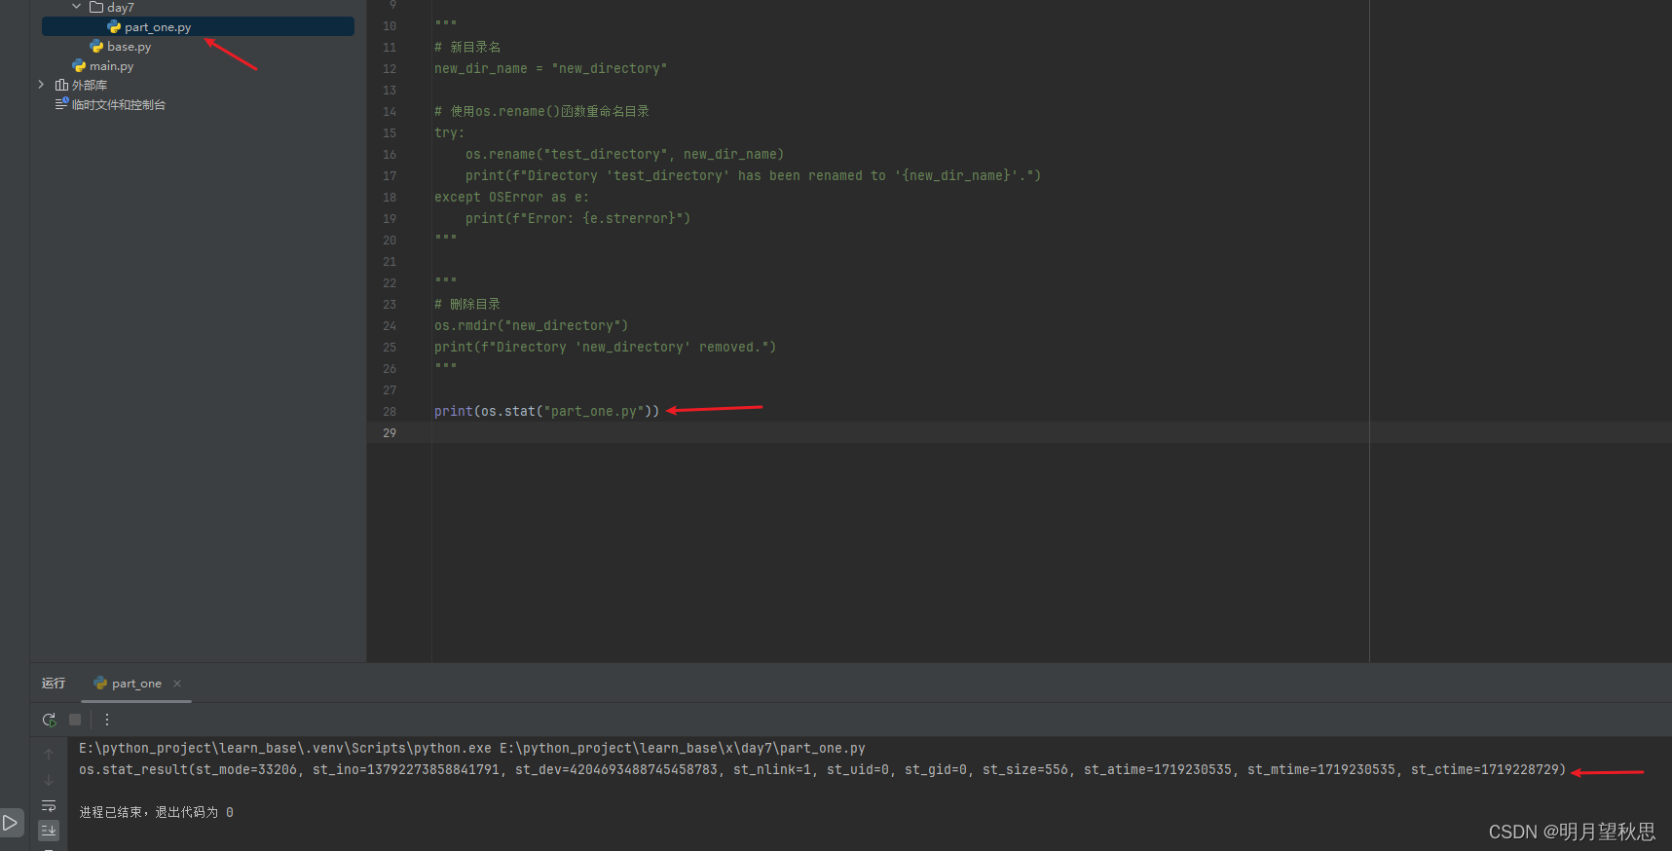This screenshot has width=1672, height=851.
Task: Click the 运行 panel title
Action: 54,684
